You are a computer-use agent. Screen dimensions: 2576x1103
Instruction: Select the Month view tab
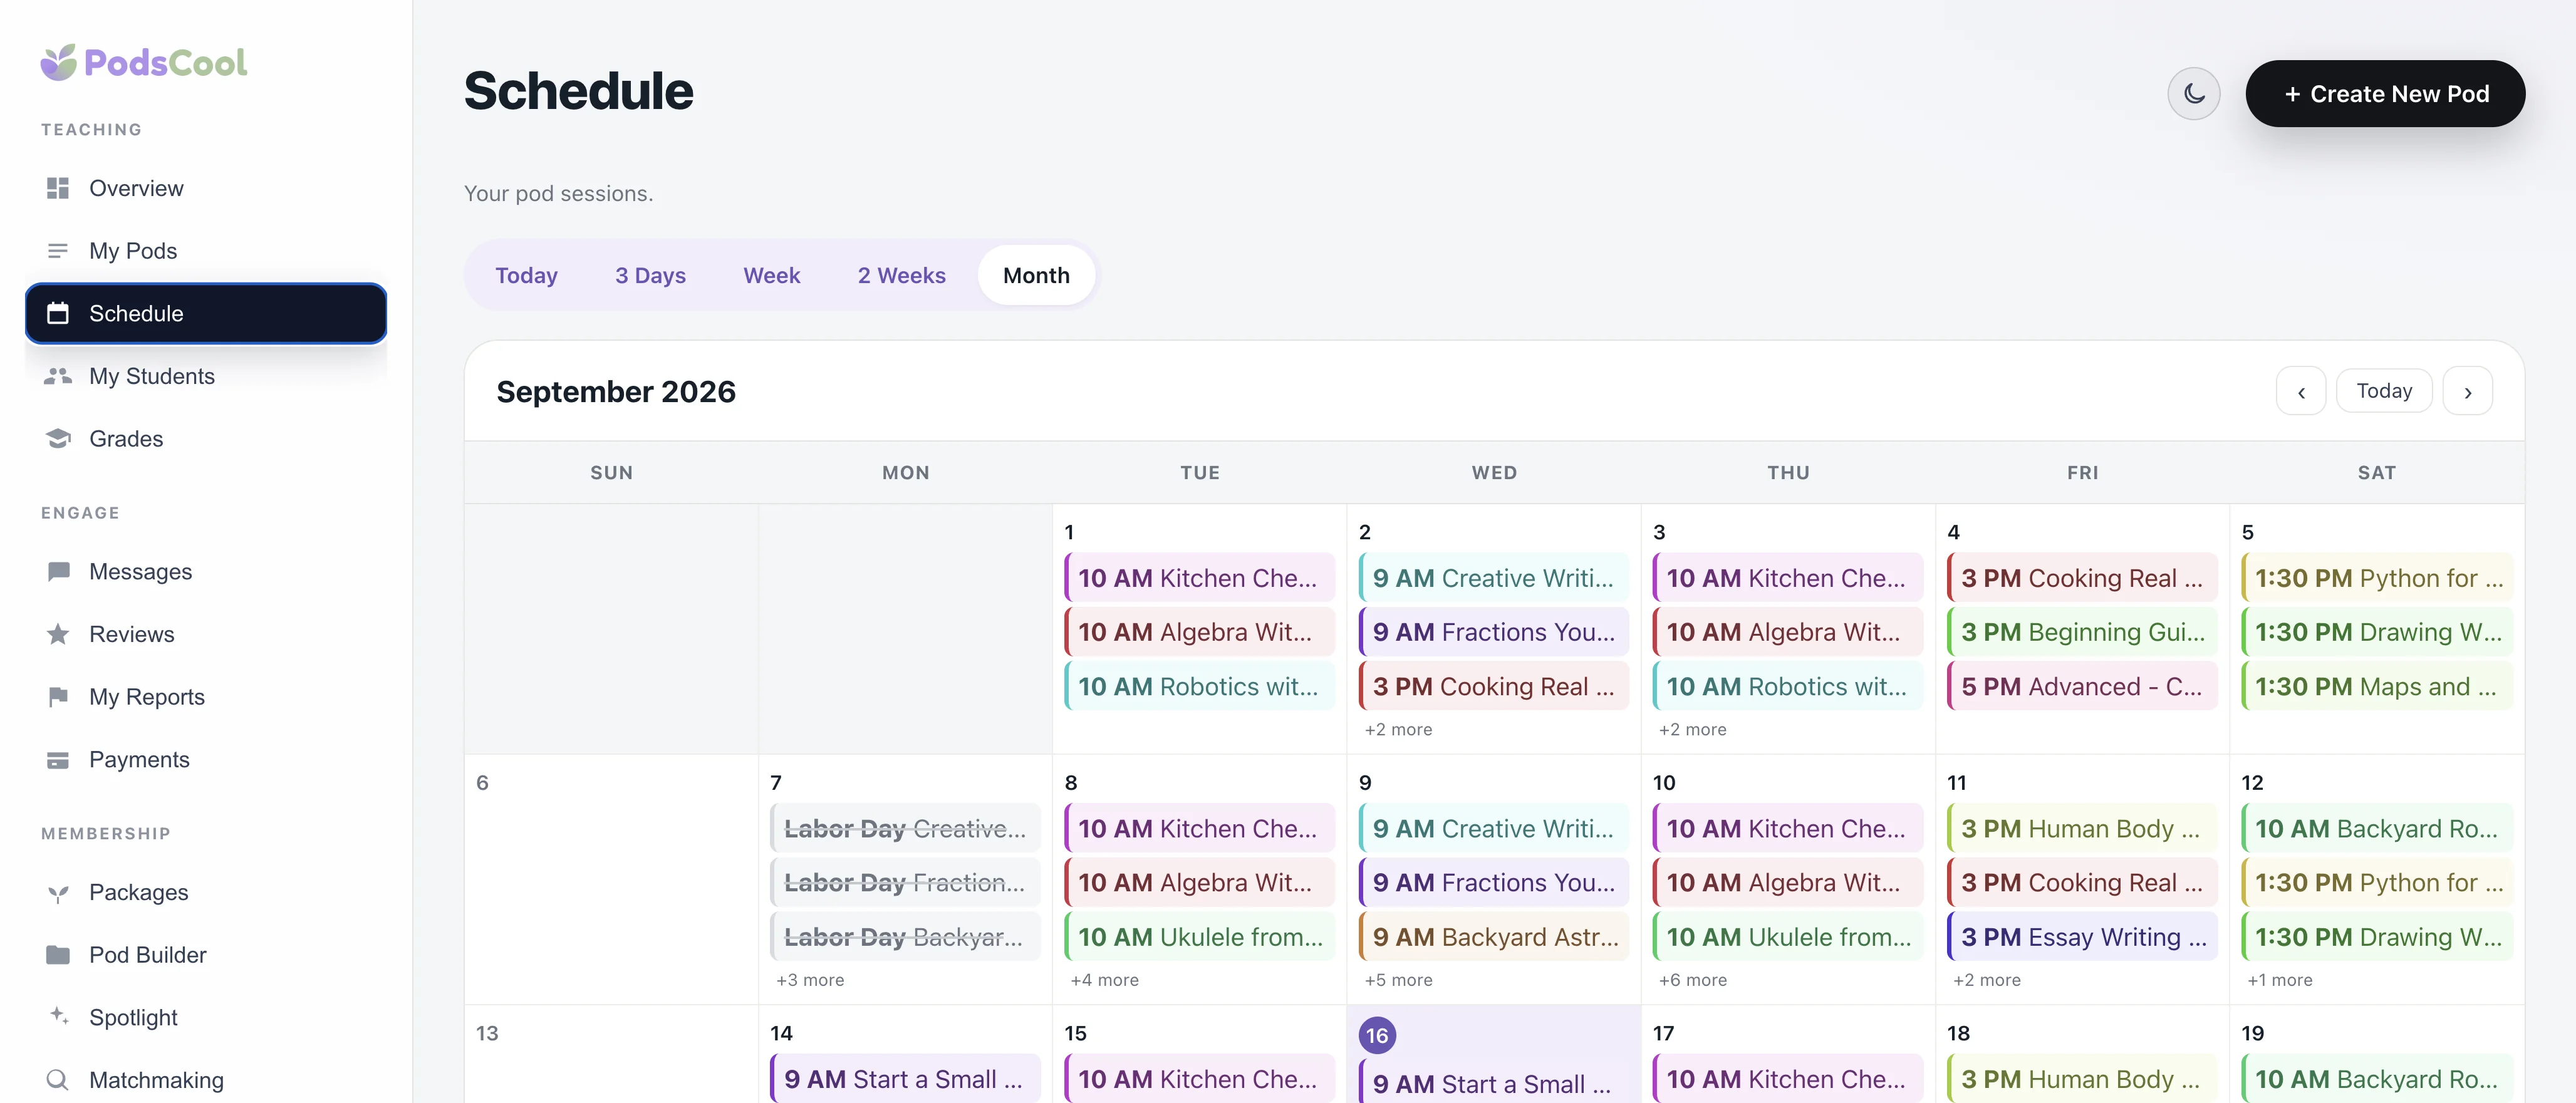tap(1036, 276)
